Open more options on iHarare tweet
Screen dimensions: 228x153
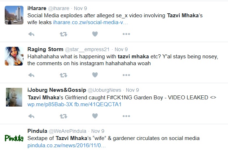tap(126, 34)
